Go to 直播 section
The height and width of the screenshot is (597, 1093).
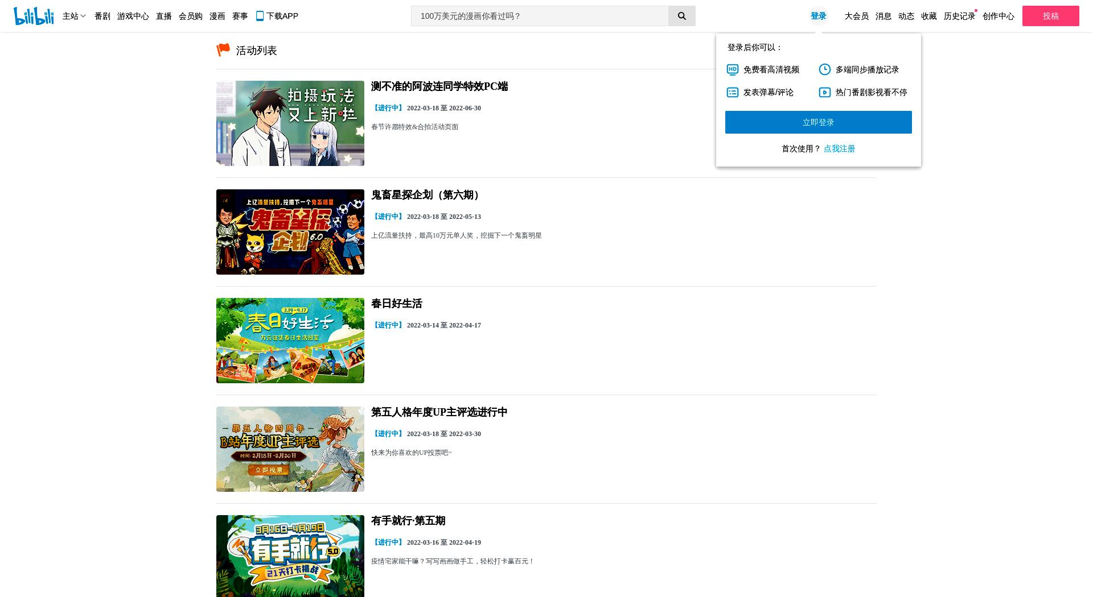(164, 16)
